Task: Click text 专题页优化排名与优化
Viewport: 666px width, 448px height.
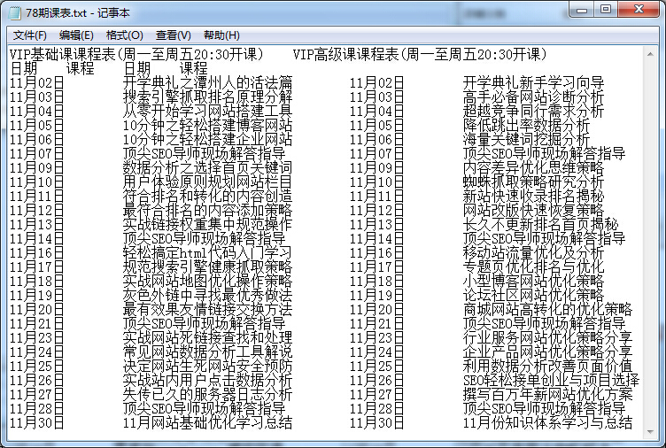Action: coord(533,266)
